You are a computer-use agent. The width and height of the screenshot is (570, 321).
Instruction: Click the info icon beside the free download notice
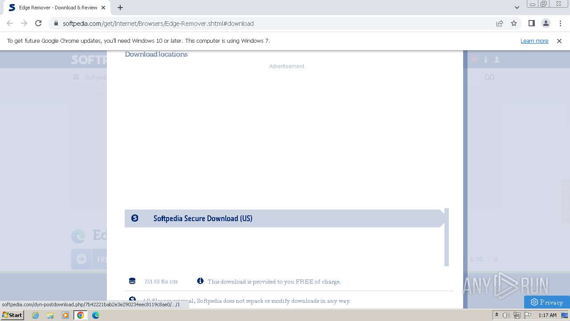pos(200,281)
